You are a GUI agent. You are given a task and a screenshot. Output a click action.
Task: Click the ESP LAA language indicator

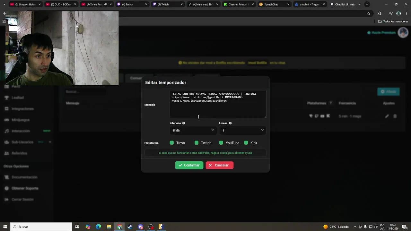click(x=382, y=227)
